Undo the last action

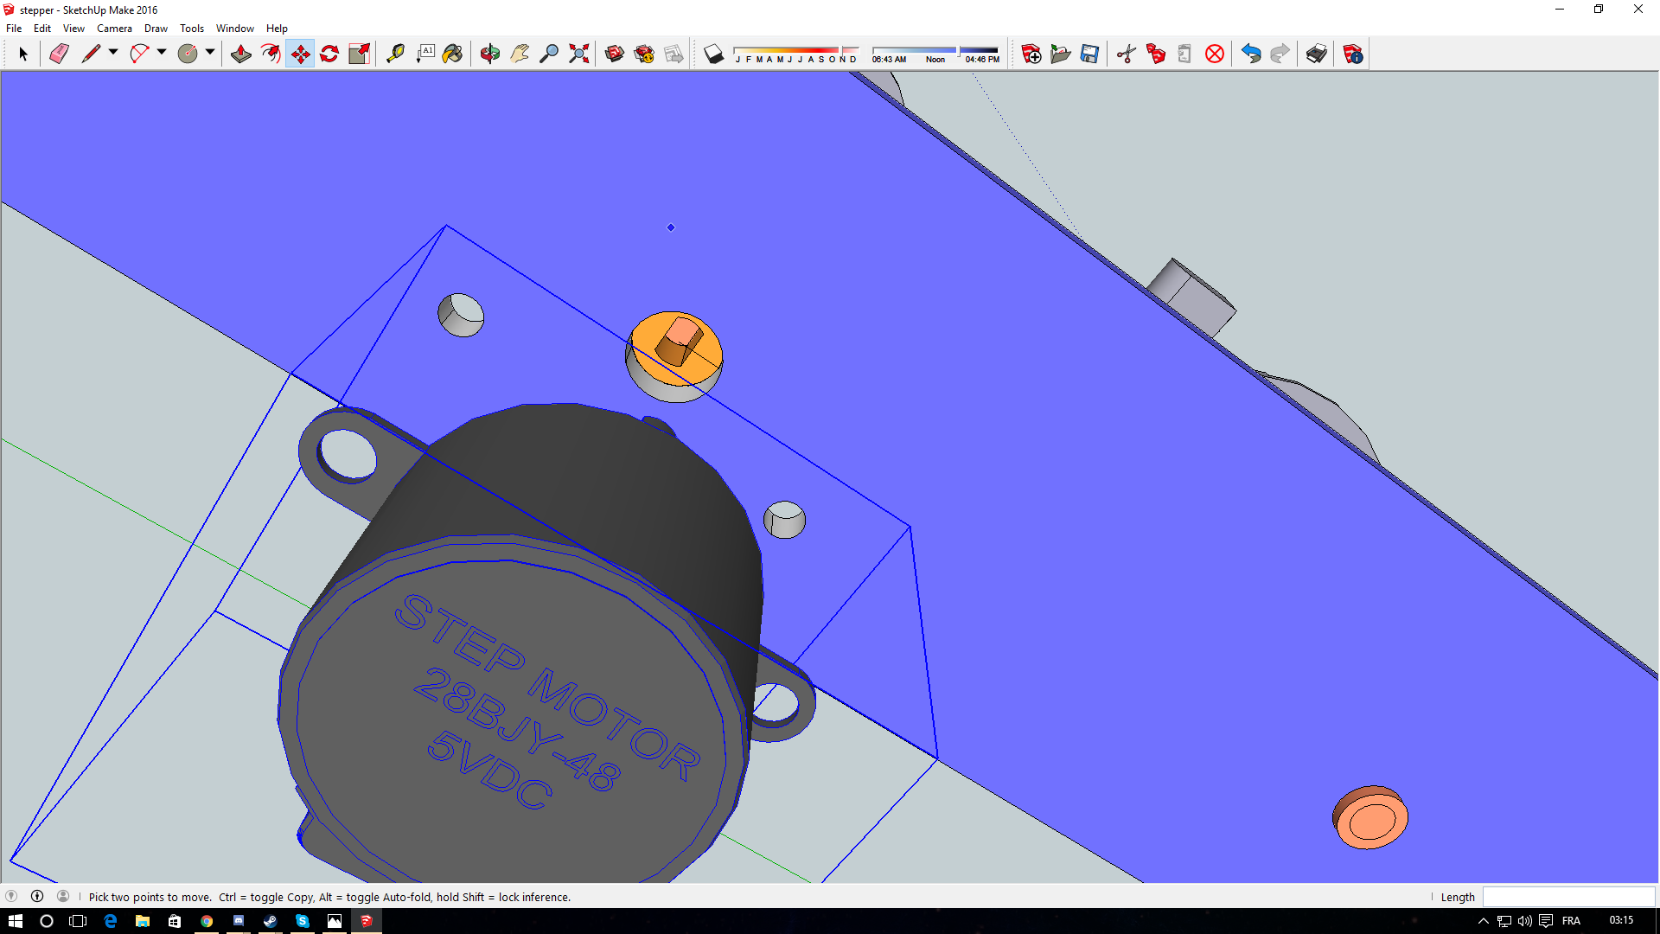point(1251,54)
